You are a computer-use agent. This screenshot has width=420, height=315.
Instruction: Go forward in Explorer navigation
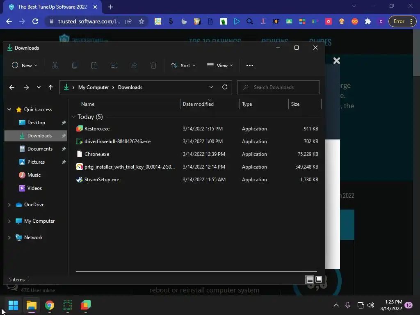click(x=26, y=87)
